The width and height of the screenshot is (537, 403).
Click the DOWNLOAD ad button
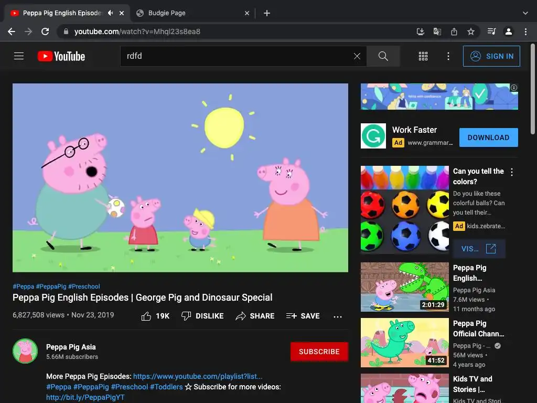pos(488,137)
